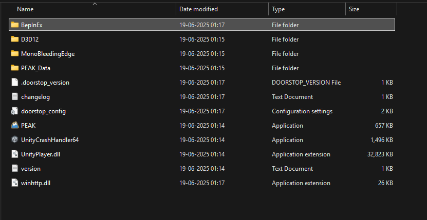Select the winhttp.dll file icon
427x220 pixels.
pyautogui.click(x=14, y=183)
